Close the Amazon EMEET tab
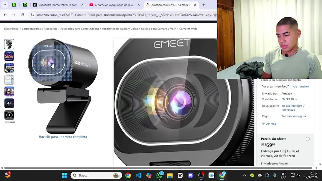The image size is (322, 181). point(195,5)
